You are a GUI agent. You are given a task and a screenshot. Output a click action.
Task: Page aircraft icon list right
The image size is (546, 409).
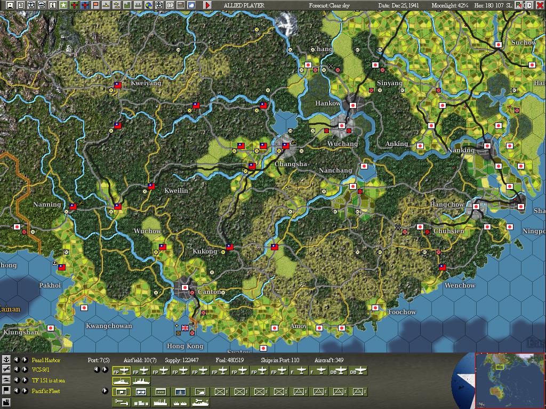pos(105,370)
